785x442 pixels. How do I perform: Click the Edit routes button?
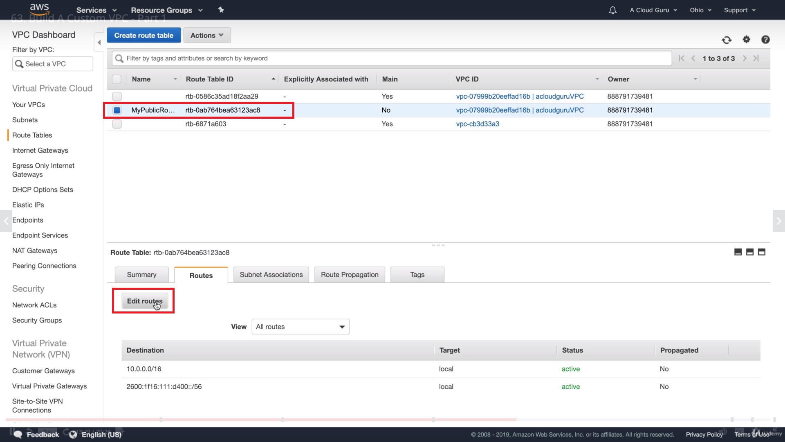coord(145,301)
